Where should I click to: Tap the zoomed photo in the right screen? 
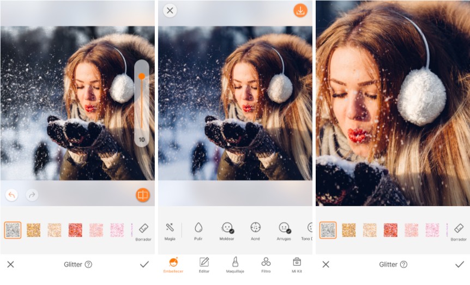coord(393,103)
